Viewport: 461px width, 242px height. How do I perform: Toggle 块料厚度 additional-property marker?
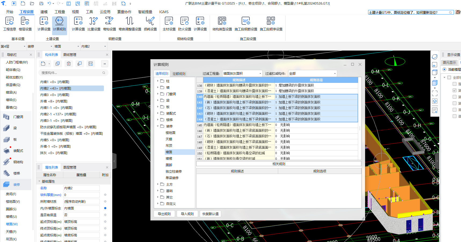105,195
